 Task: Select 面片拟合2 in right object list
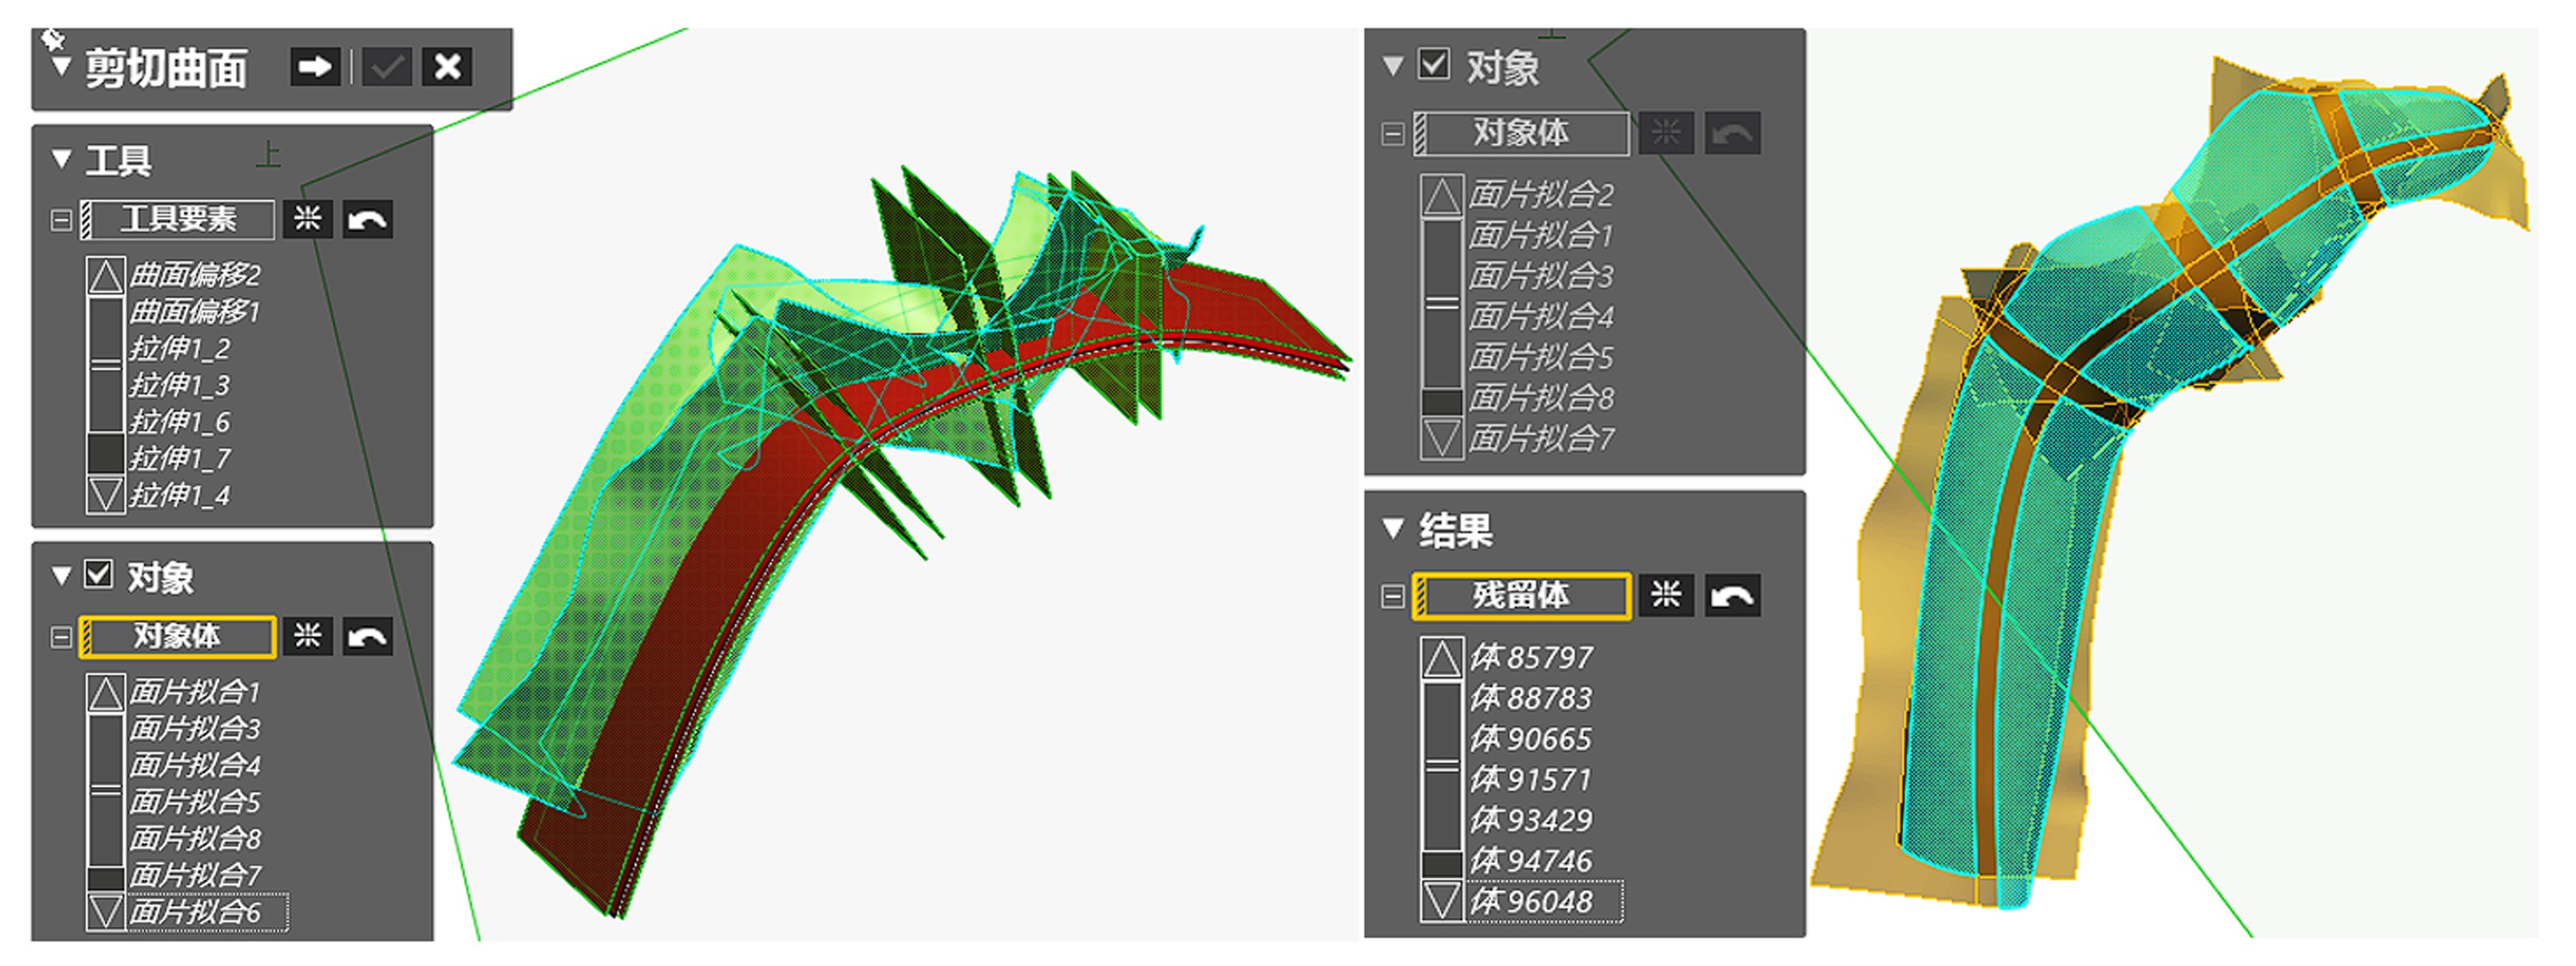tap(1541, 195)
